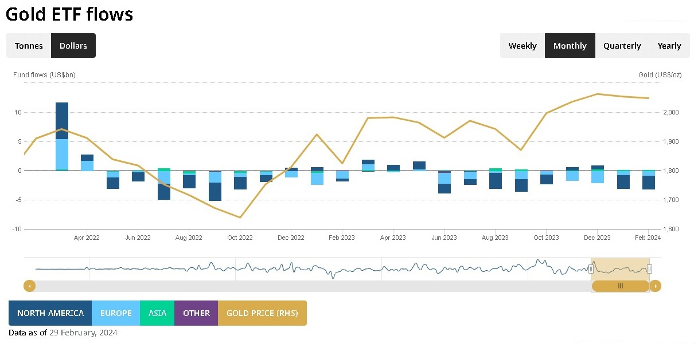
Task: Toggle the Asia legend item
Action: click(x=157, y=313)
